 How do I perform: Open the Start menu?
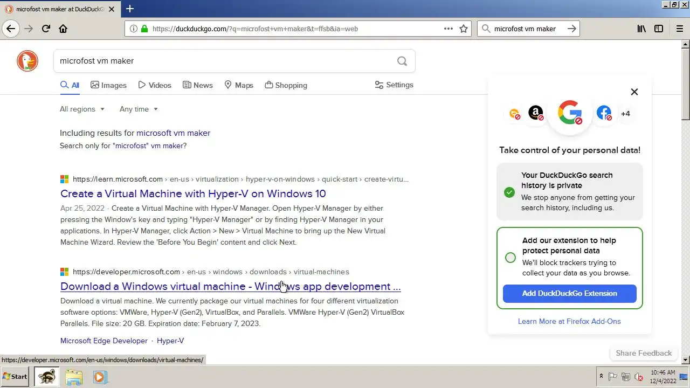point(15,377)
